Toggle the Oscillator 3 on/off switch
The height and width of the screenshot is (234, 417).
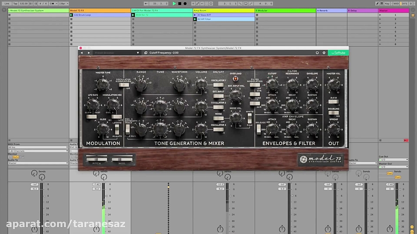218,129
